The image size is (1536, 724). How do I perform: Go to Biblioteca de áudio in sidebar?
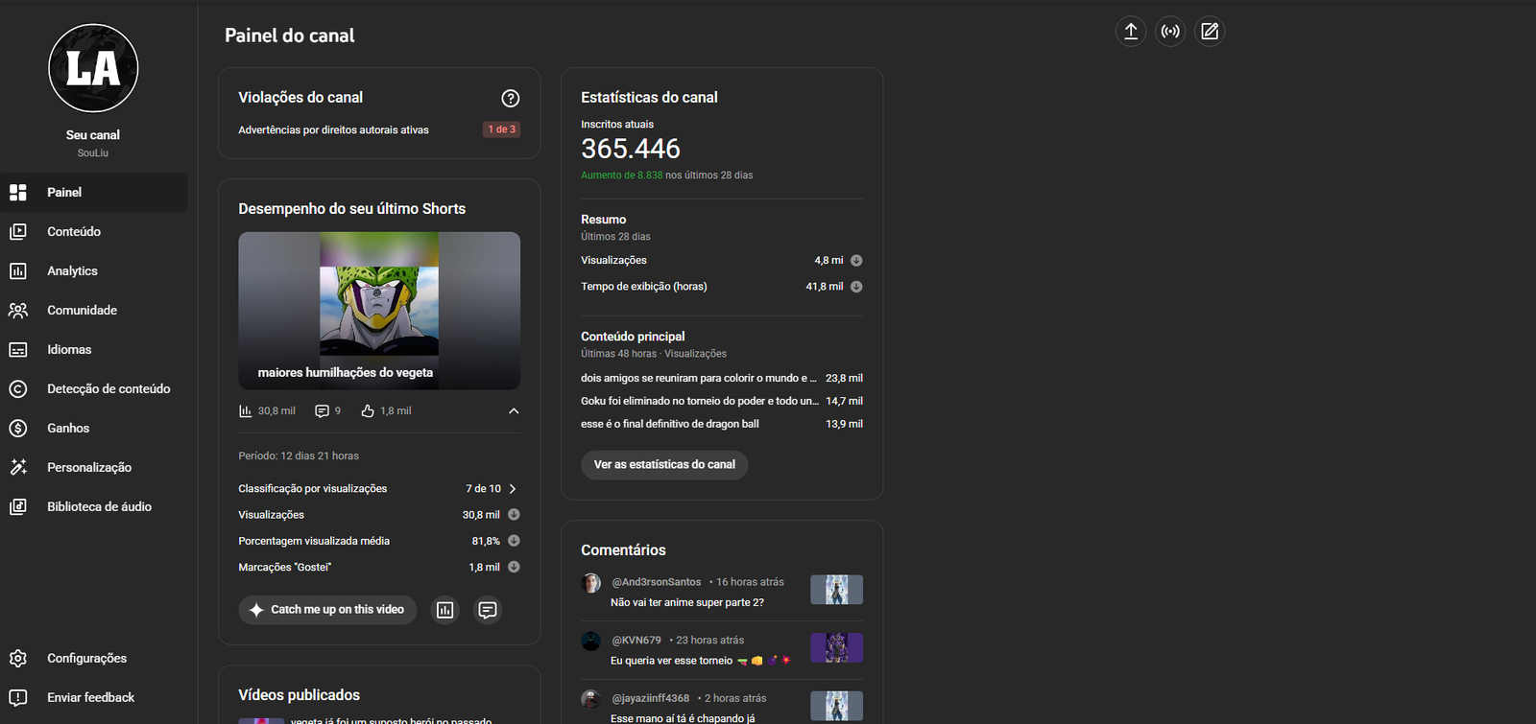click(94, 507)
